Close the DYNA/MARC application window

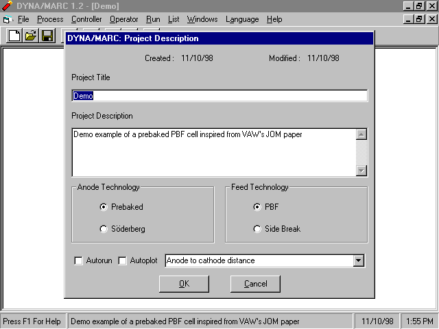coord(431,6)
